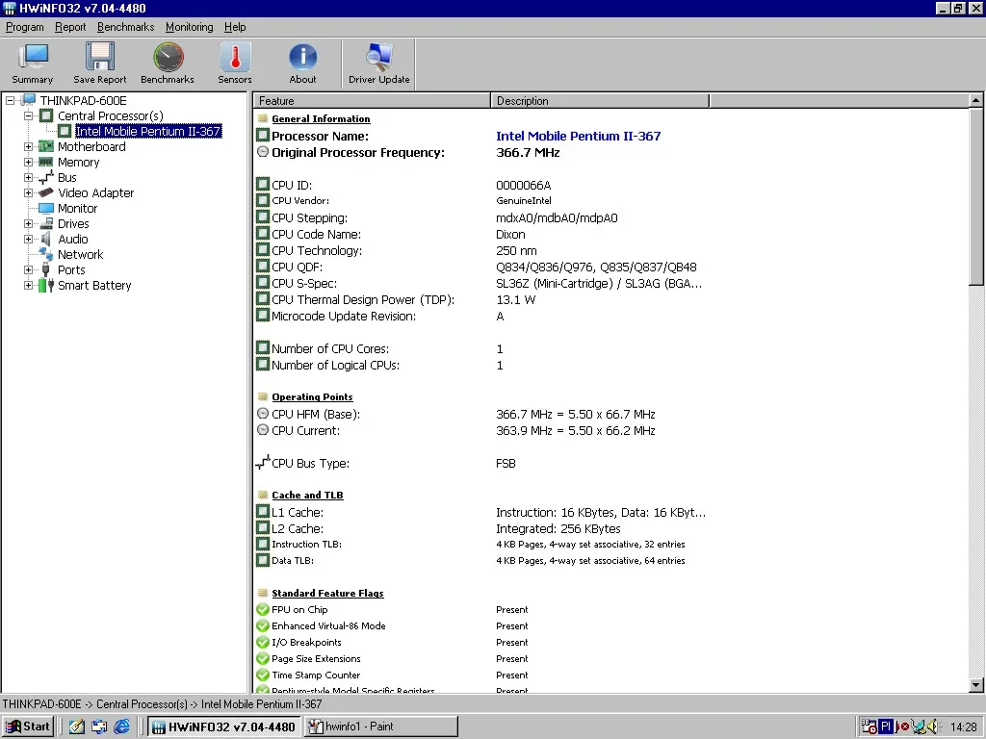Click the CPU Code Name value Dixon
Screen dimensions: 986x739
tap(510, 235)
